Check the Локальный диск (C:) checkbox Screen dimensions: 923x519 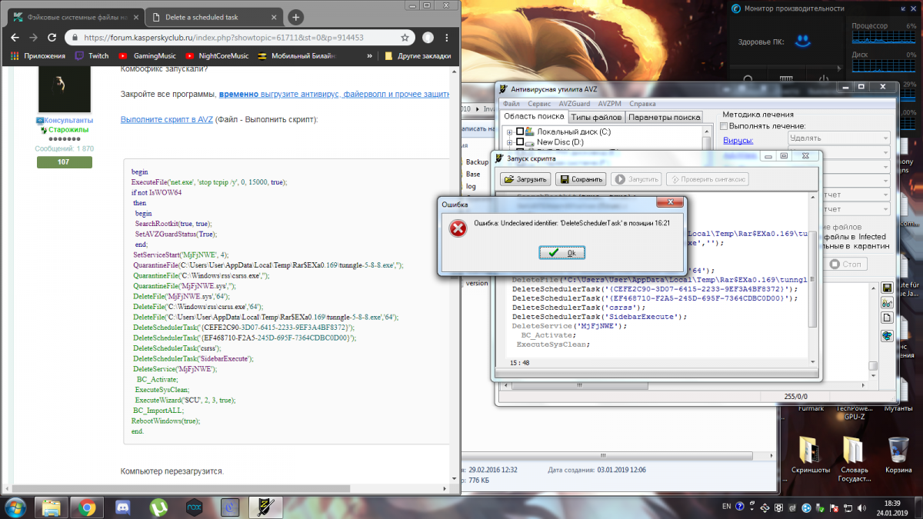[520, 132]
